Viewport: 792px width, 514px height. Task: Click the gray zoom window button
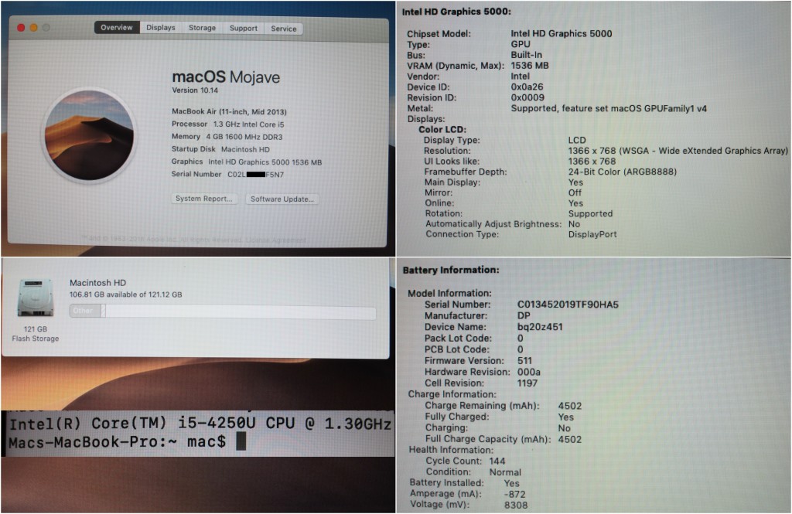pos(46,28)
